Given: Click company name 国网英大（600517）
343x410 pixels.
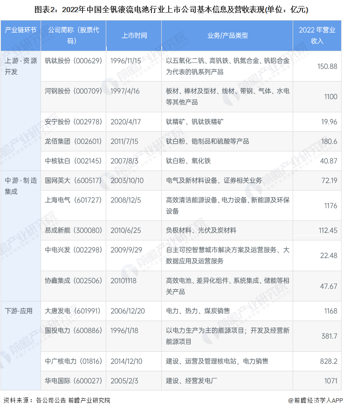Looking at the screenshot, I should [73, 180].
